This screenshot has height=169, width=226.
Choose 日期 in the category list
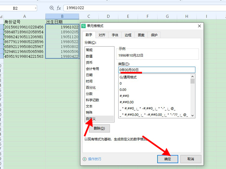[89, 75]
